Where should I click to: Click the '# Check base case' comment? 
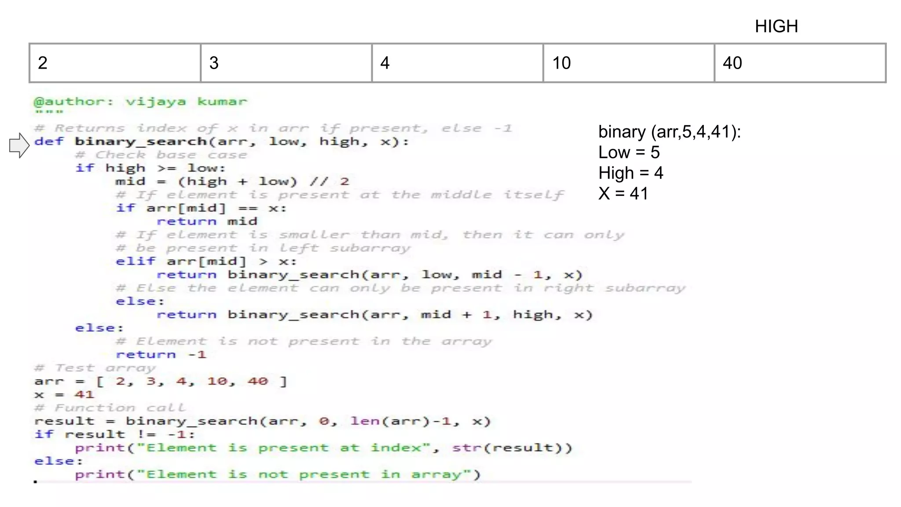[161, 155]
